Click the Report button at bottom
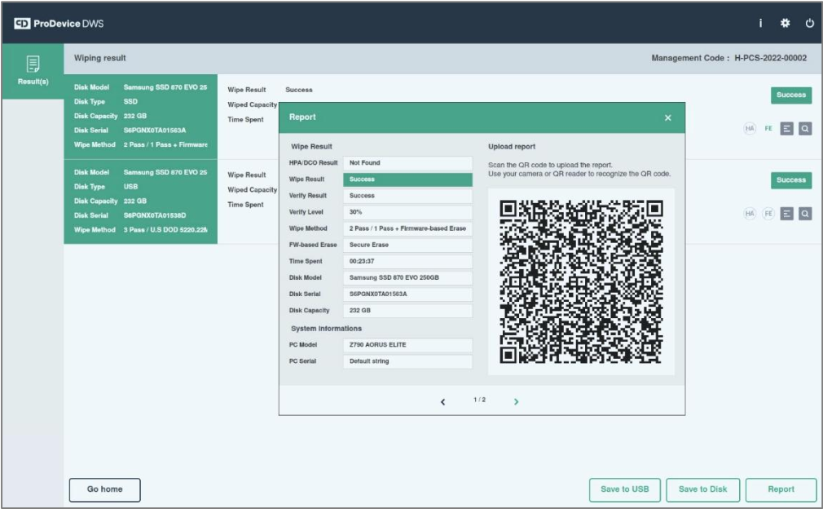This screenshot has height=509, width=823. point(781,489)
